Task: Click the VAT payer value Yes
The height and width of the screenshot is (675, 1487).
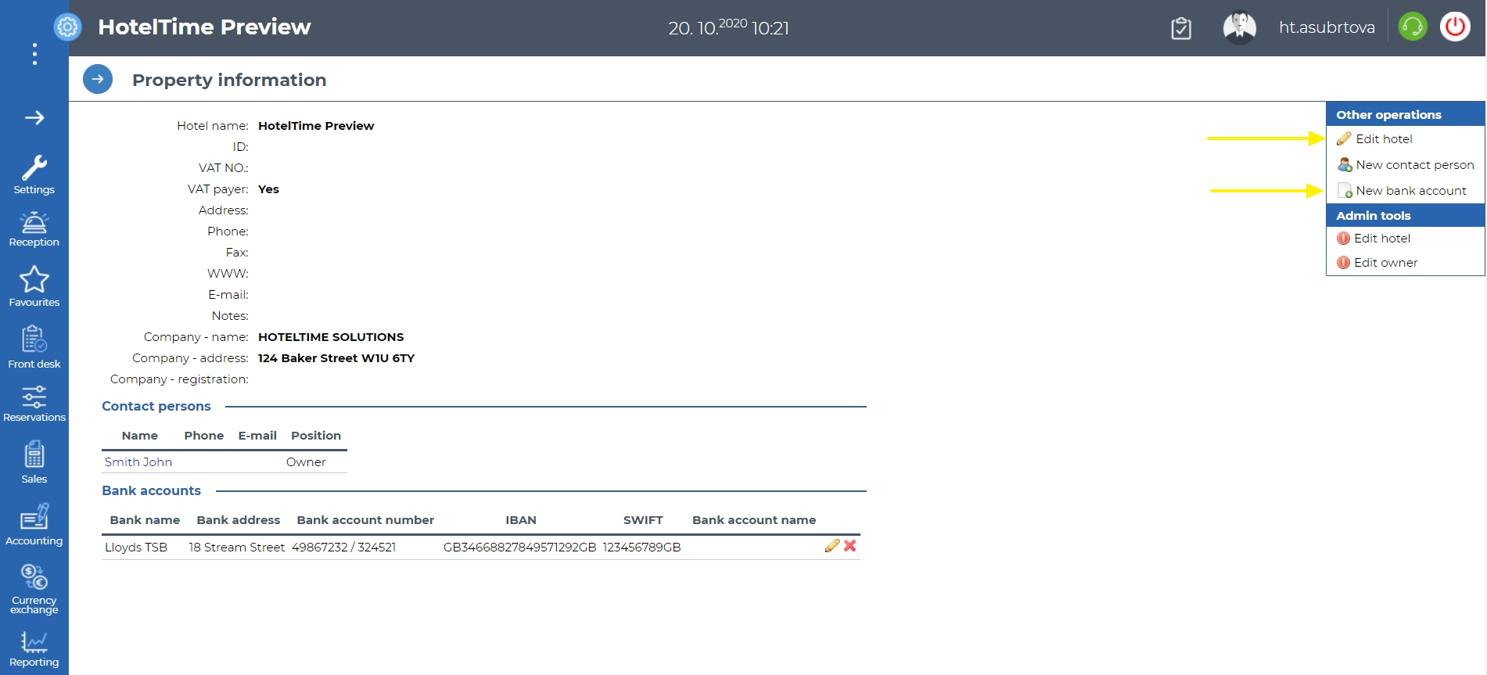Action: click(268, 188)
